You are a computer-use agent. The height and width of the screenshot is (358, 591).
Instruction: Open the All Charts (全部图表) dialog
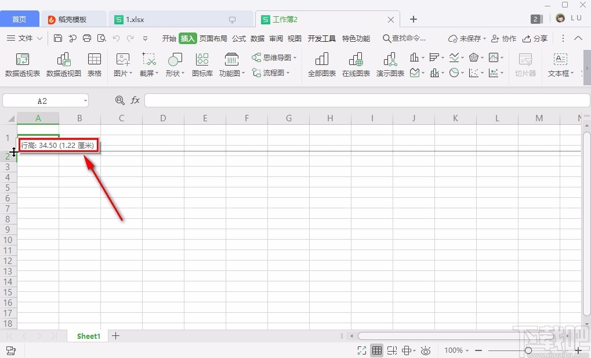pos(321,64)
